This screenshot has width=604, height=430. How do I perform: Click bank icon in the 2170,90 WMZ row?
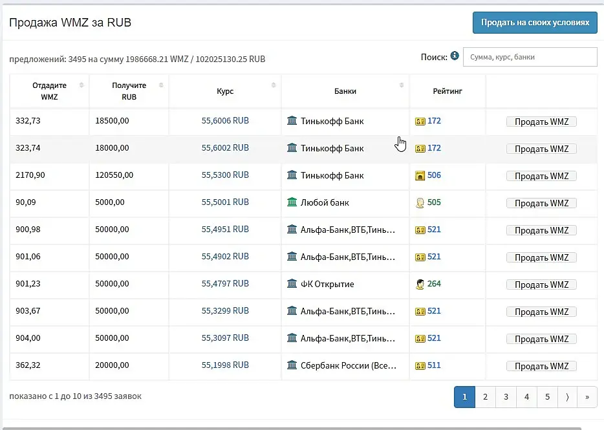(292, 175)
